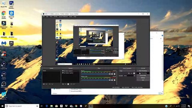Remove selected scene with minus icon
The height and width of the screenshot is (108, 192).
(46, 84)
